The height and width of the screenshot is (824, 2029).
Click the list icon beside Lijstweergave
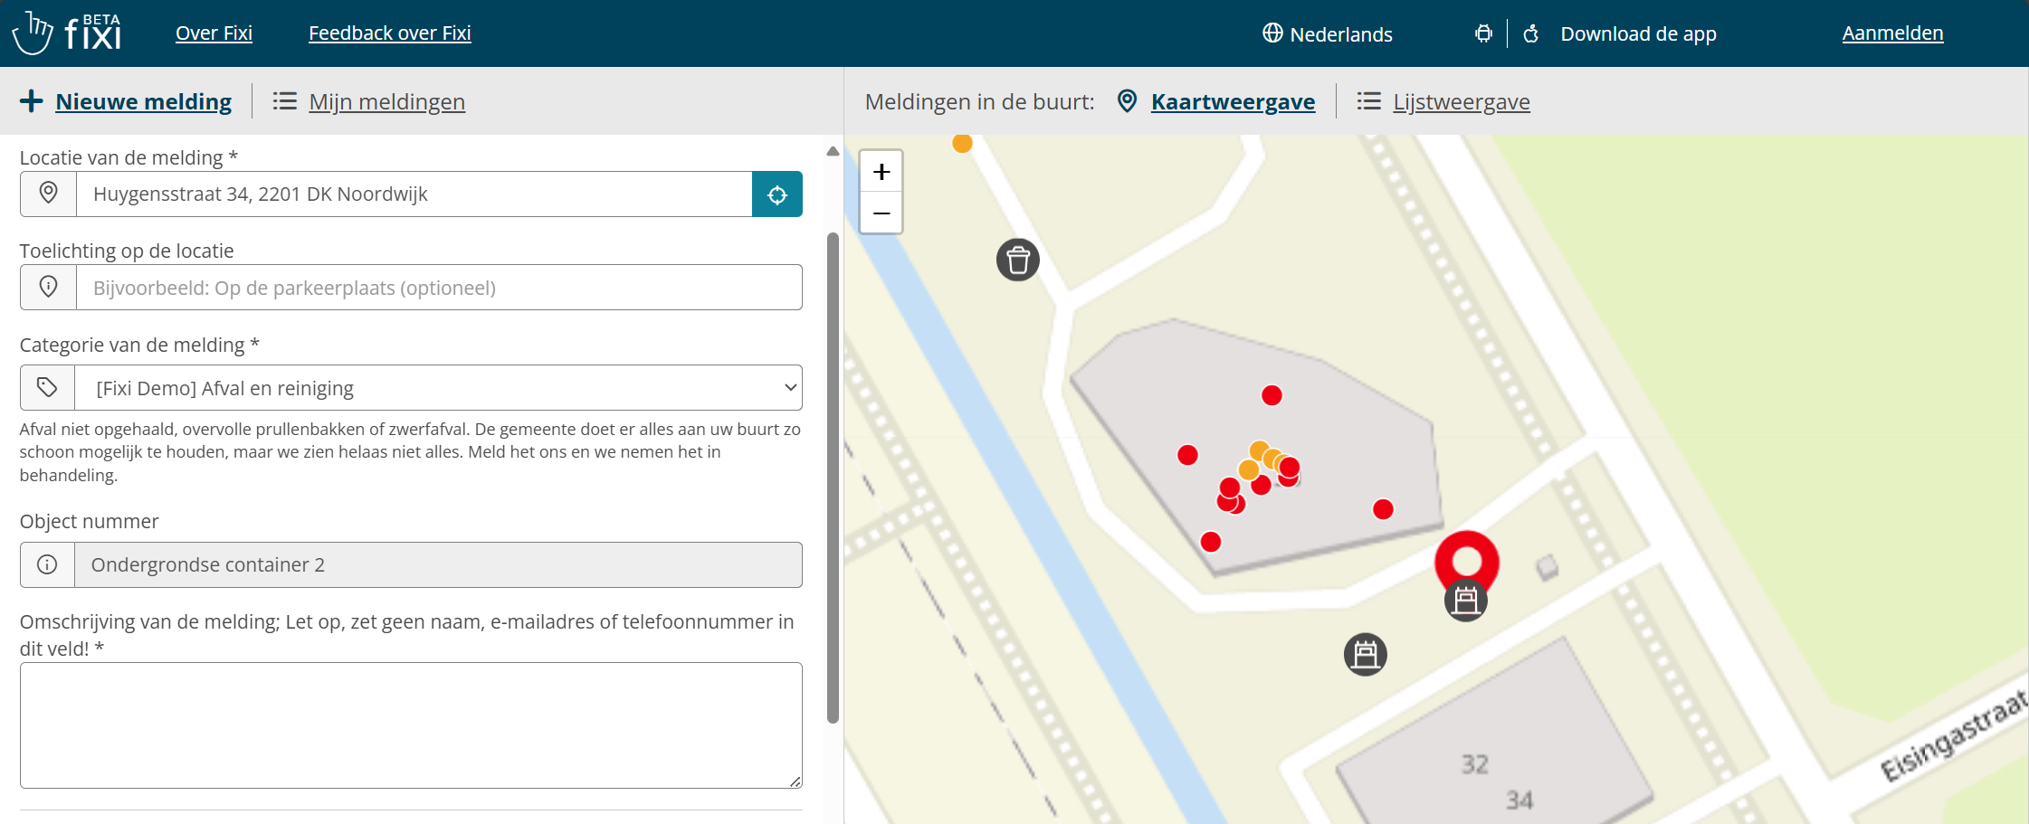pyautogui.click(x=1369, y=101)
